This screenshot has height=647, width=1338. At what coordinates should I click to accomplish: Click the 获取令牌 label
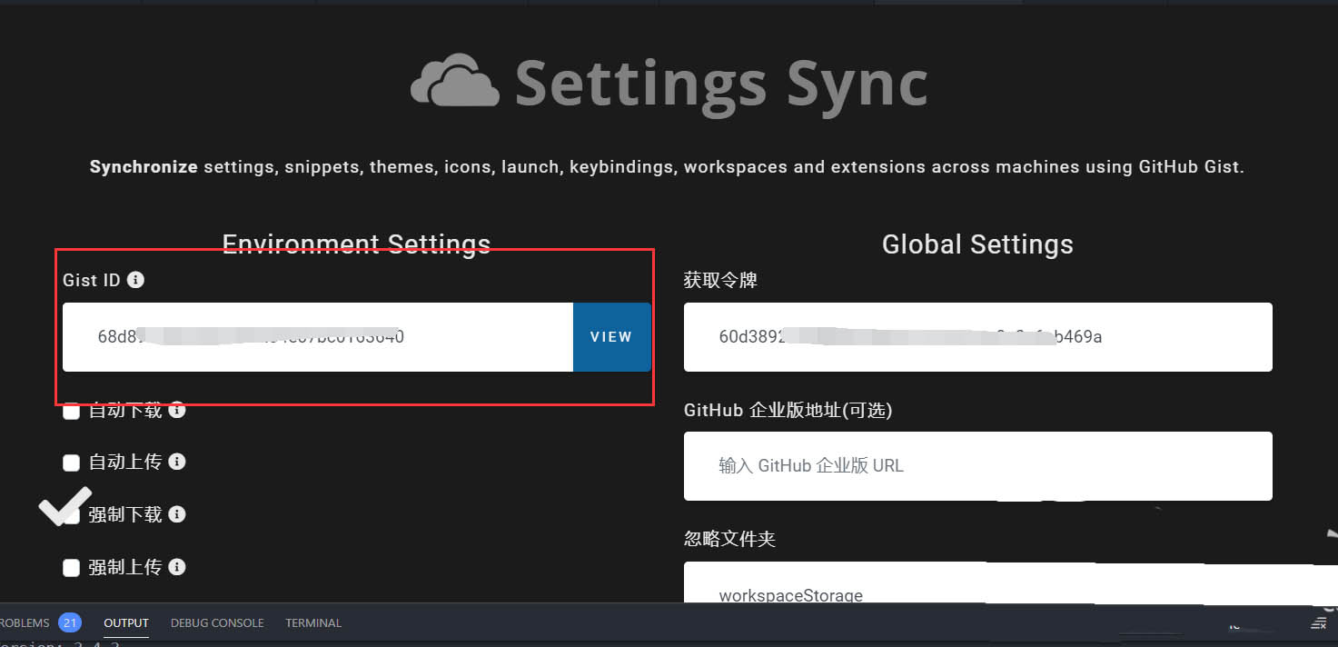click(720, 281)
